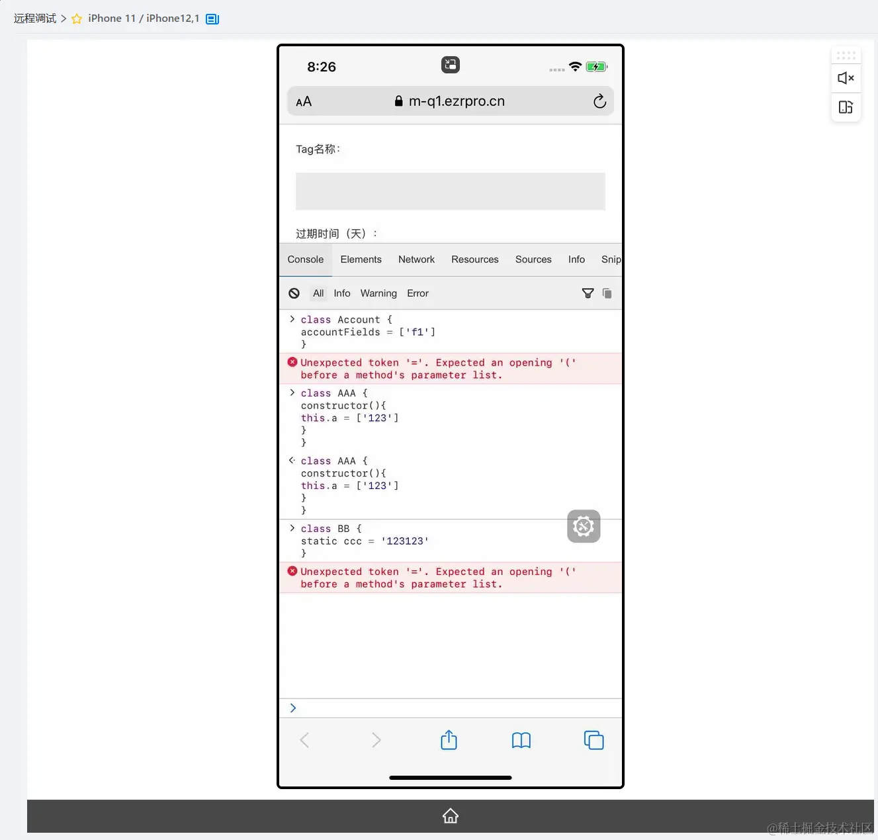Image resolution: width=878 pixels, height=840 pixels.
Task: Go forward in Safari
Action: pyautogui.click(x=376, y=740)
